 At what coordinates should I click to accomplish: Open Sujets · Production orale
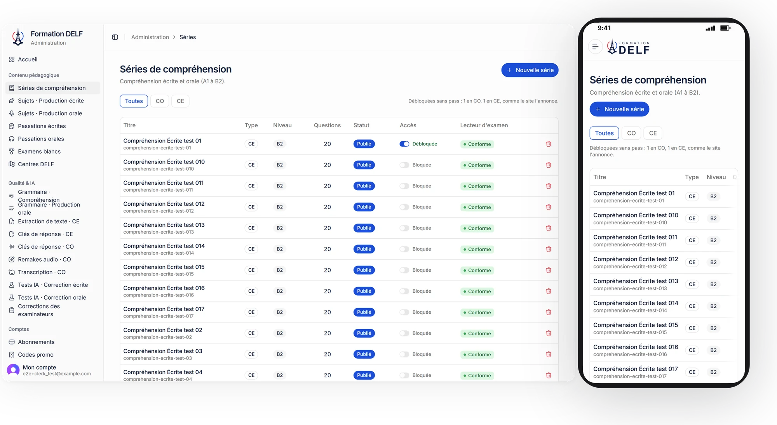(53, 113)
